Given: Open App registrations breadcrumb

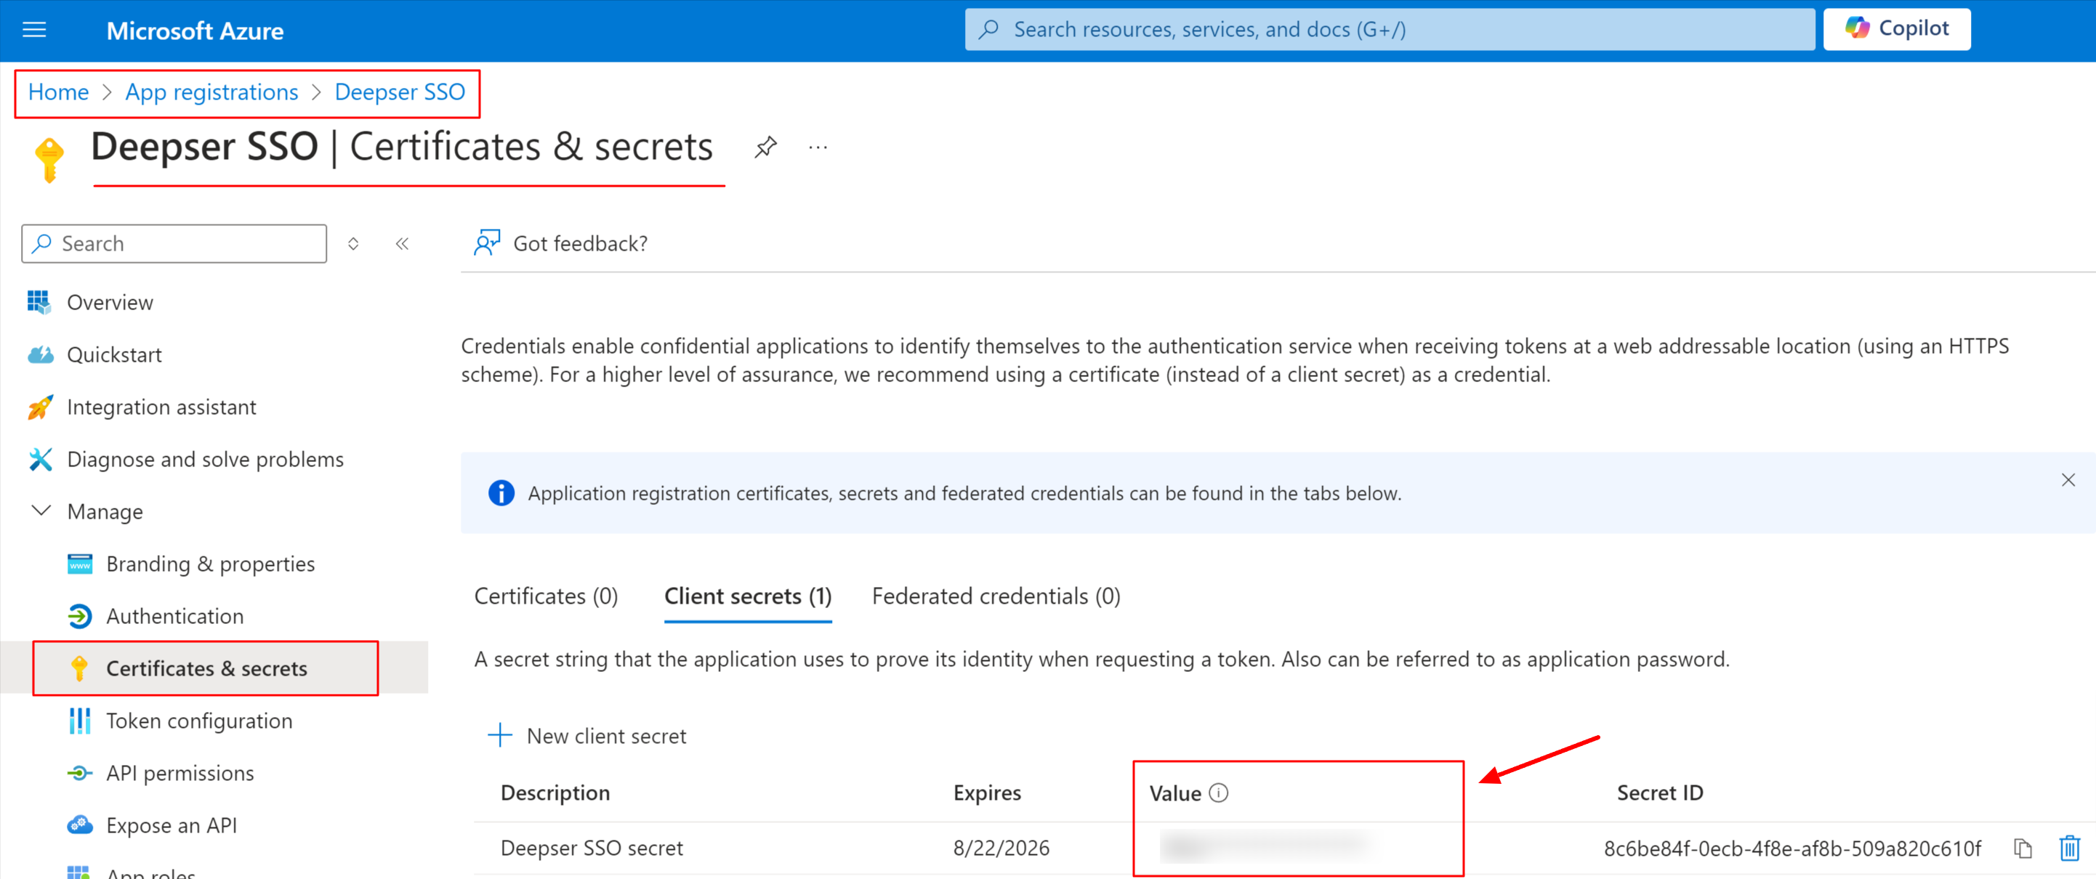Looking at the screenshot, I should click(x=211, y=92).
